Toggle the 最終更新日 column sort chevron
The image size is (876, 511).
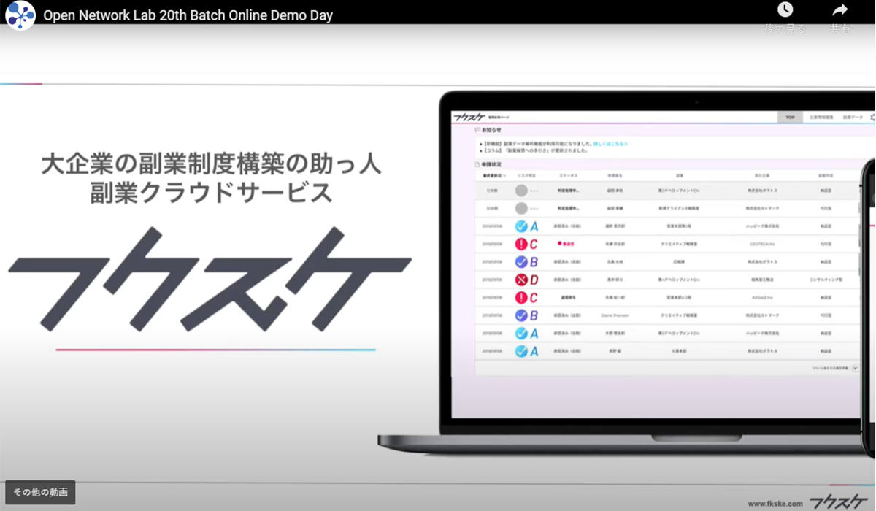[504, 176]
